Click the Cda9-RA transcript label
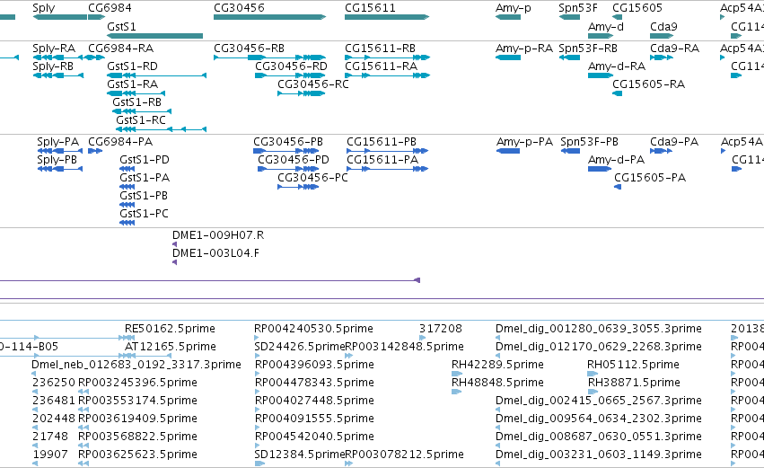Viewport: 764px width, 468px height. pyautogui.click(x=675, y=49)
